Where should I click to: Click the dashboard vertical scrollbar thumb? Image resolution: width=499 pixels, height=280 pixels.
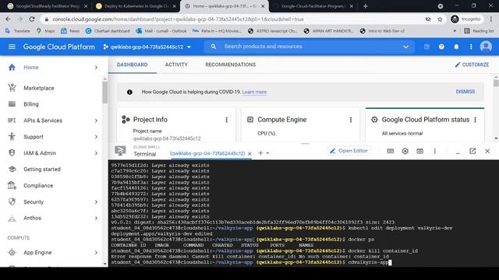496,83
